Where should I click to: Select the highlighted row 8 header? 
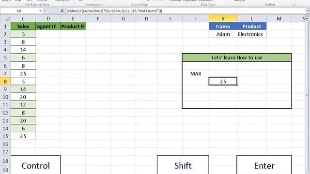pos(5,81)
